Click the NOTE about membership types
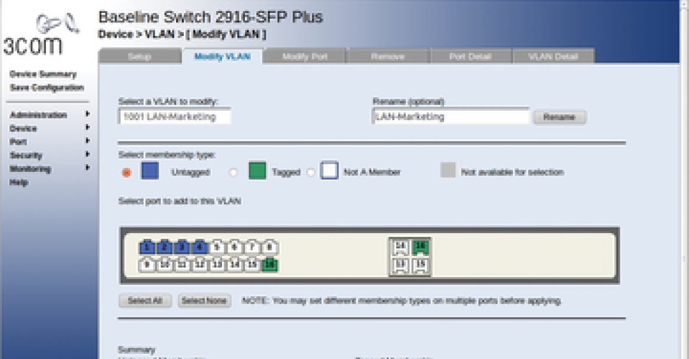Image resolution: width=689 pixels, height=359 pixels. pyautogui.click(x=402, y=301)
